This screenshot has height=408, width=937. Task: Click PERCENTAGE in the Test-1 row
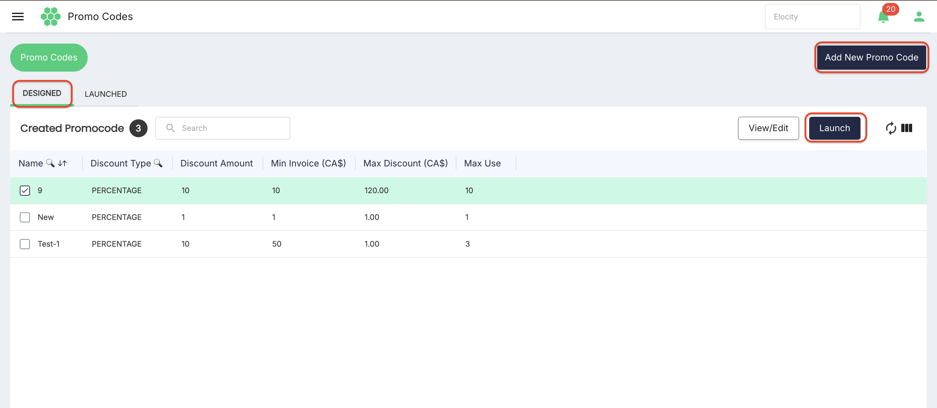tap(116, 244)
